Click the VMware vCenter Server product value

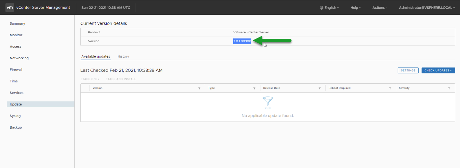point(251,32)
